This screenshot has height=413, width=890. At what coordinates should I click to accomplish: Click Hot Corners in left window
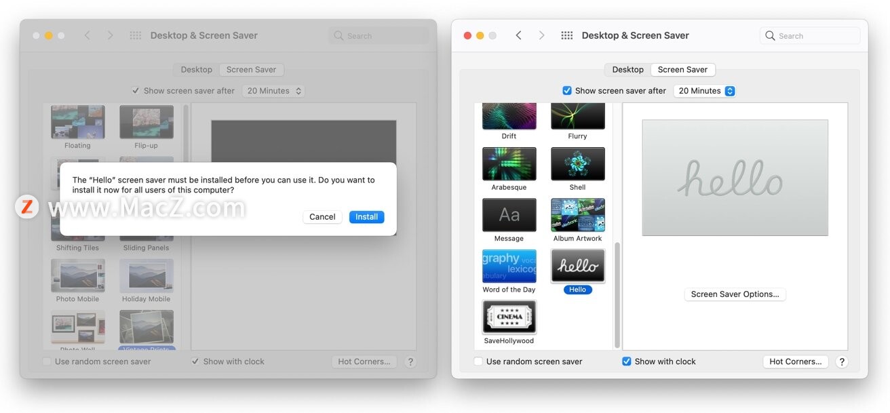[x=364, y=361]
